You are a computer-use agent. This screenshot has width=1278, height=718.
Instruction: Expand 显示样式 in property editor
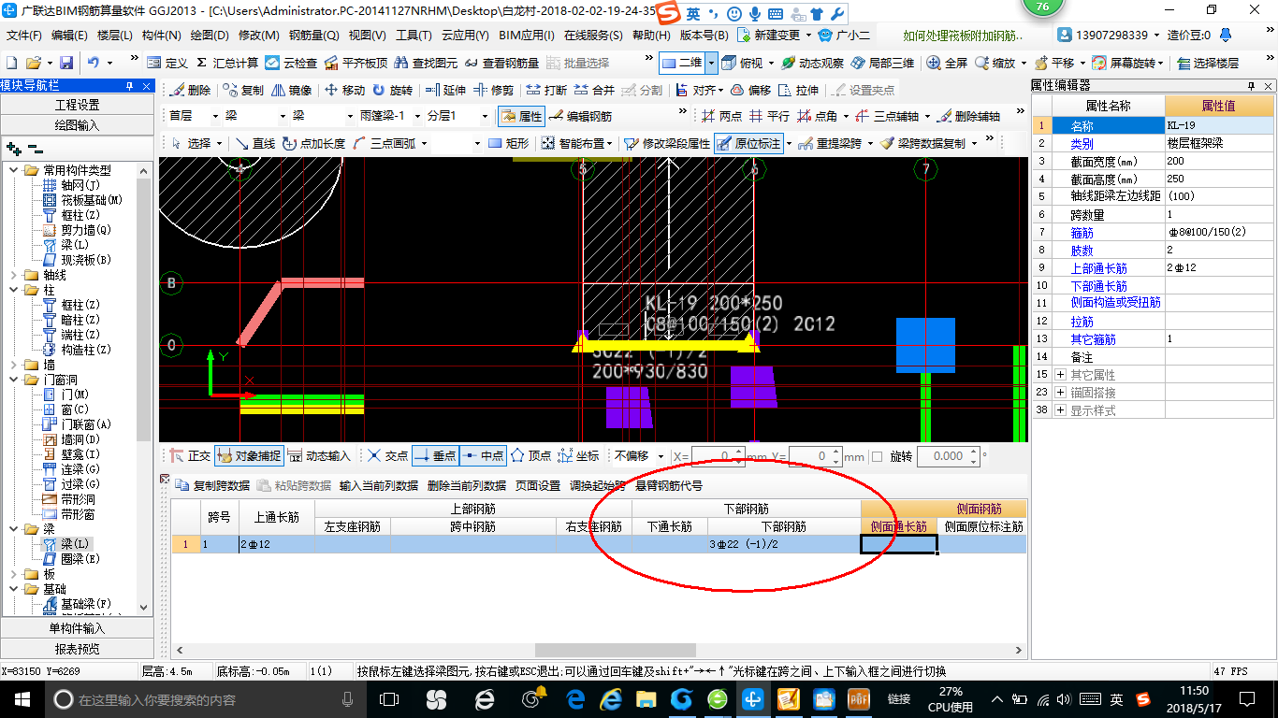coord(1060,409)
